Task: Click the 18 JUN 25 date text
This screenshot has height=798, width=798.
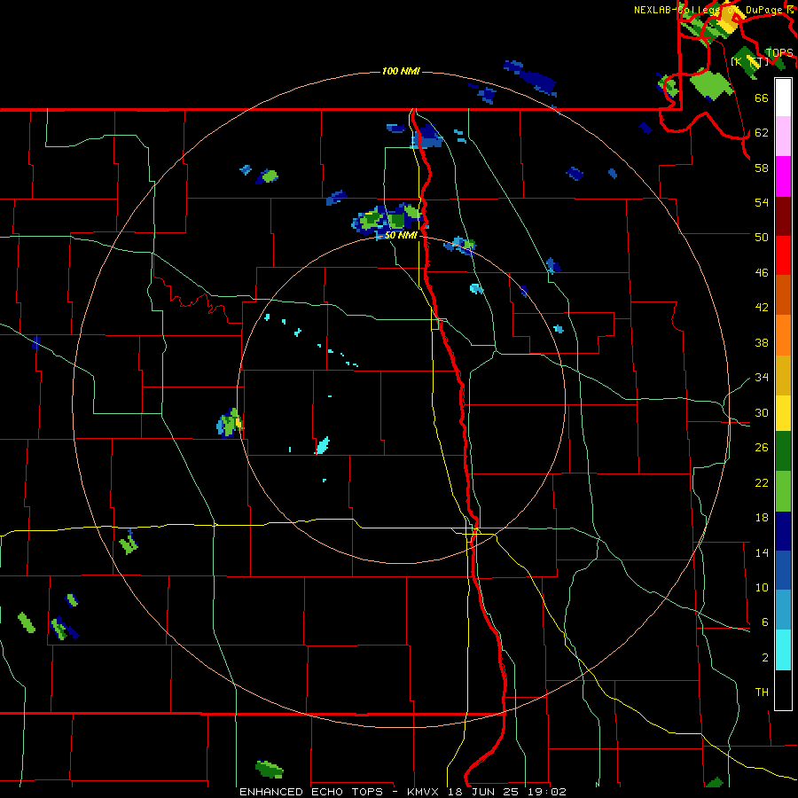Action: (482, 792)
